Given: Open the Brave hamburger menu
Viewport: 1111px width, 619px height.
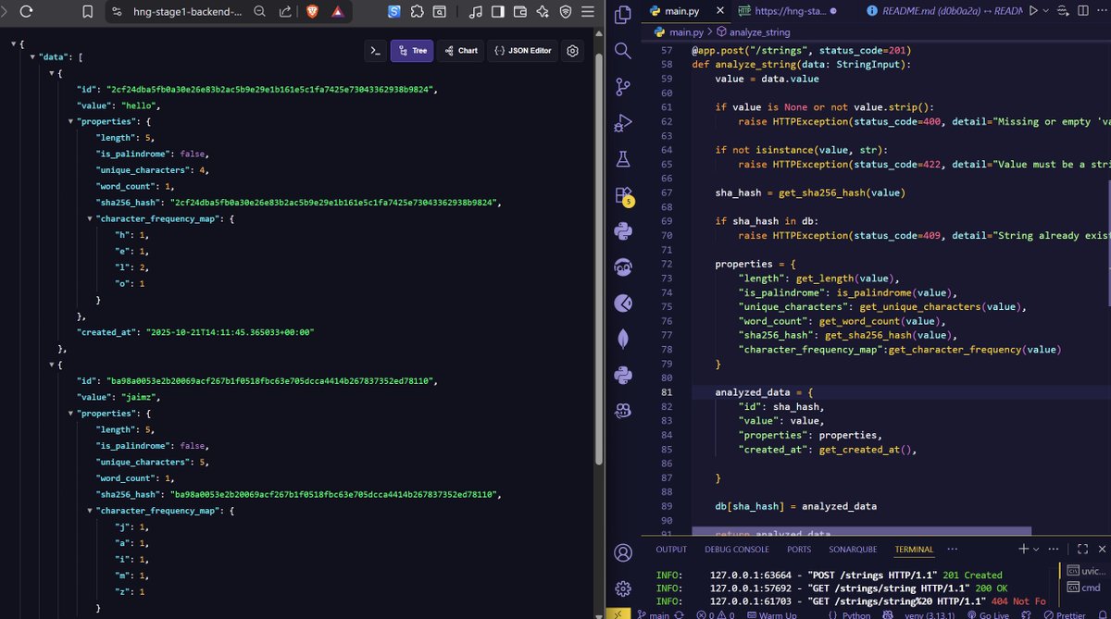Looking at the screenshot, I should click(x=589, y=12).
